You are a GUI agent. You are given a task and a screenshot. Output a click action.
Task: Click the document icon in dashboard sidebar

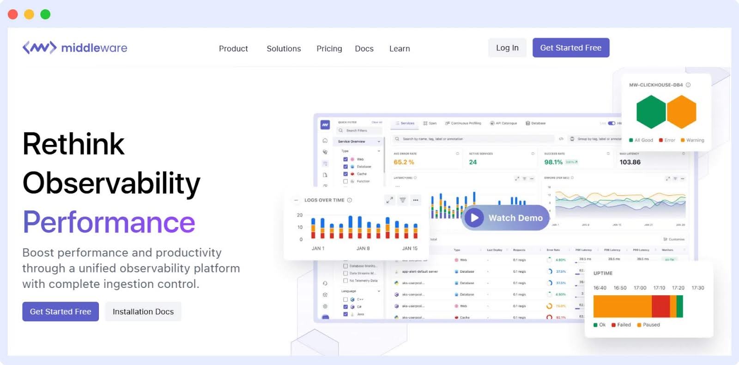pos(325,175)
